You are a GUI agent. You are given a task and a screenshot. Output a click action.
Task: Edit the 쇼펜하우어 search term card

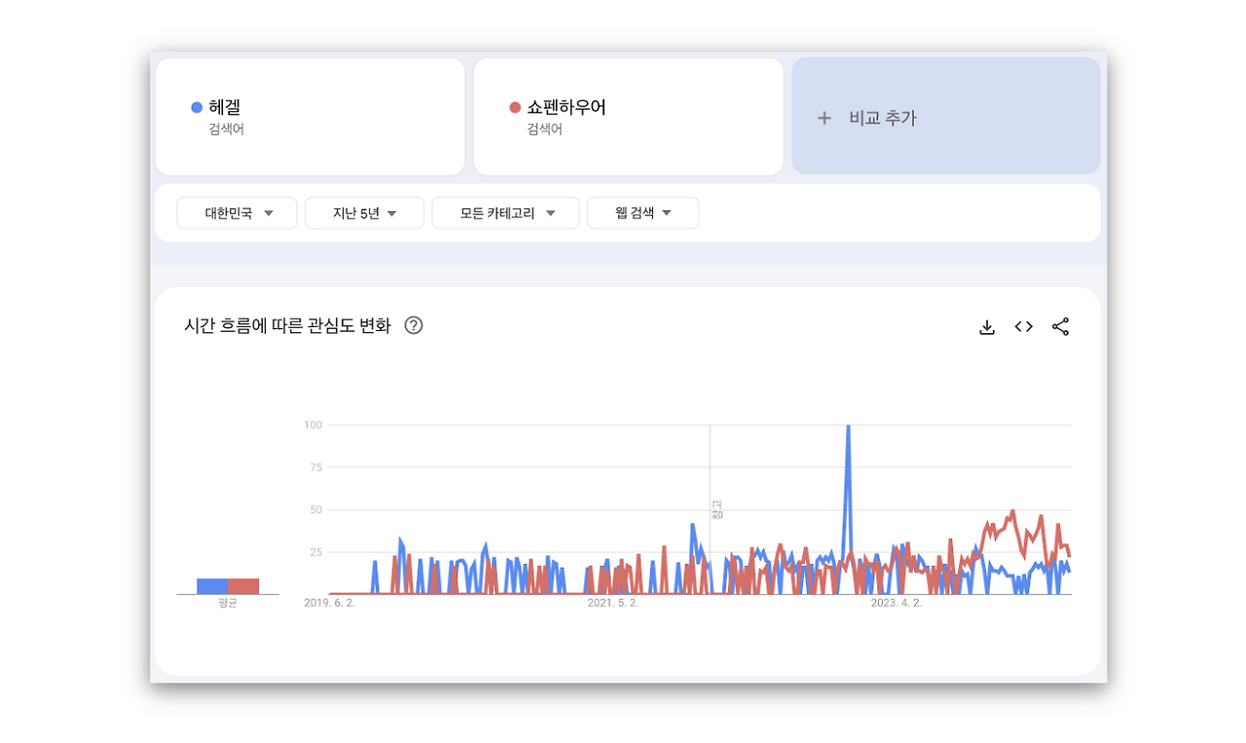tap(628, 117)
